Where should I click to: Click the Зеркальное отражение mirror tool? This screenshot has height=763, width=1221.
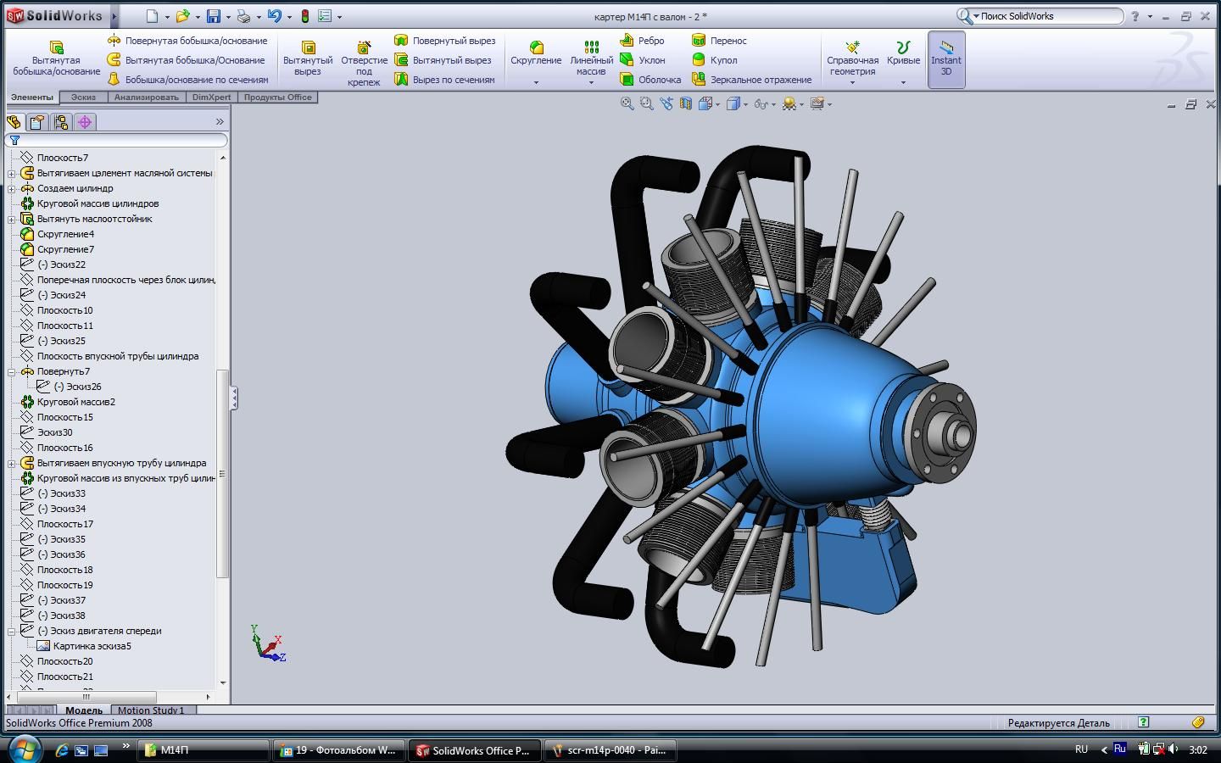[x=751, y=80]
